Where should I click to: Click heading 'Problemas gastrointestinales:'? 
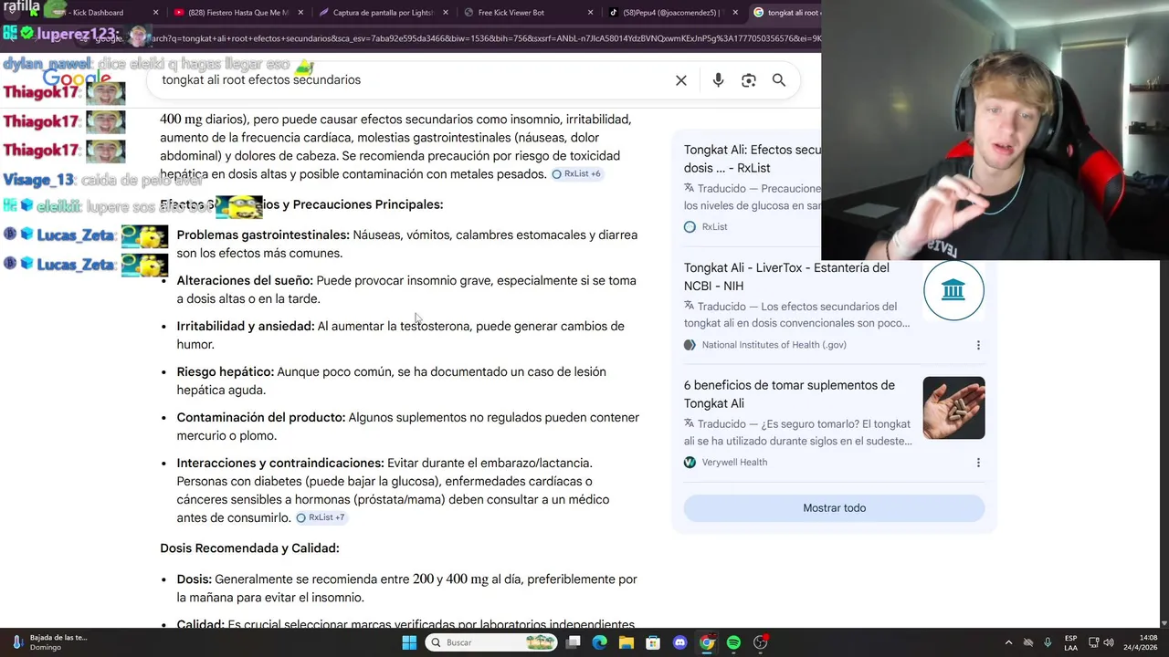pyautogui.click(x=263, y=235)
